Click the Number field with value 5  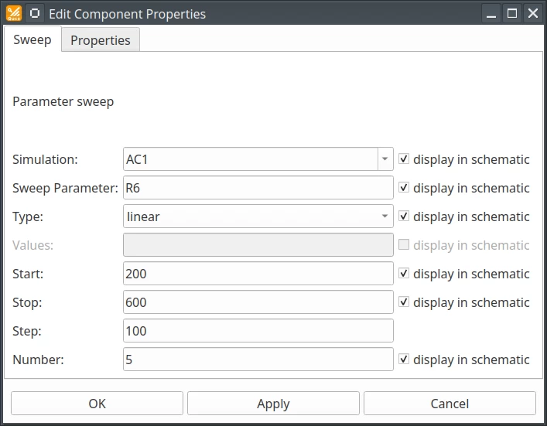pos(258,360)
